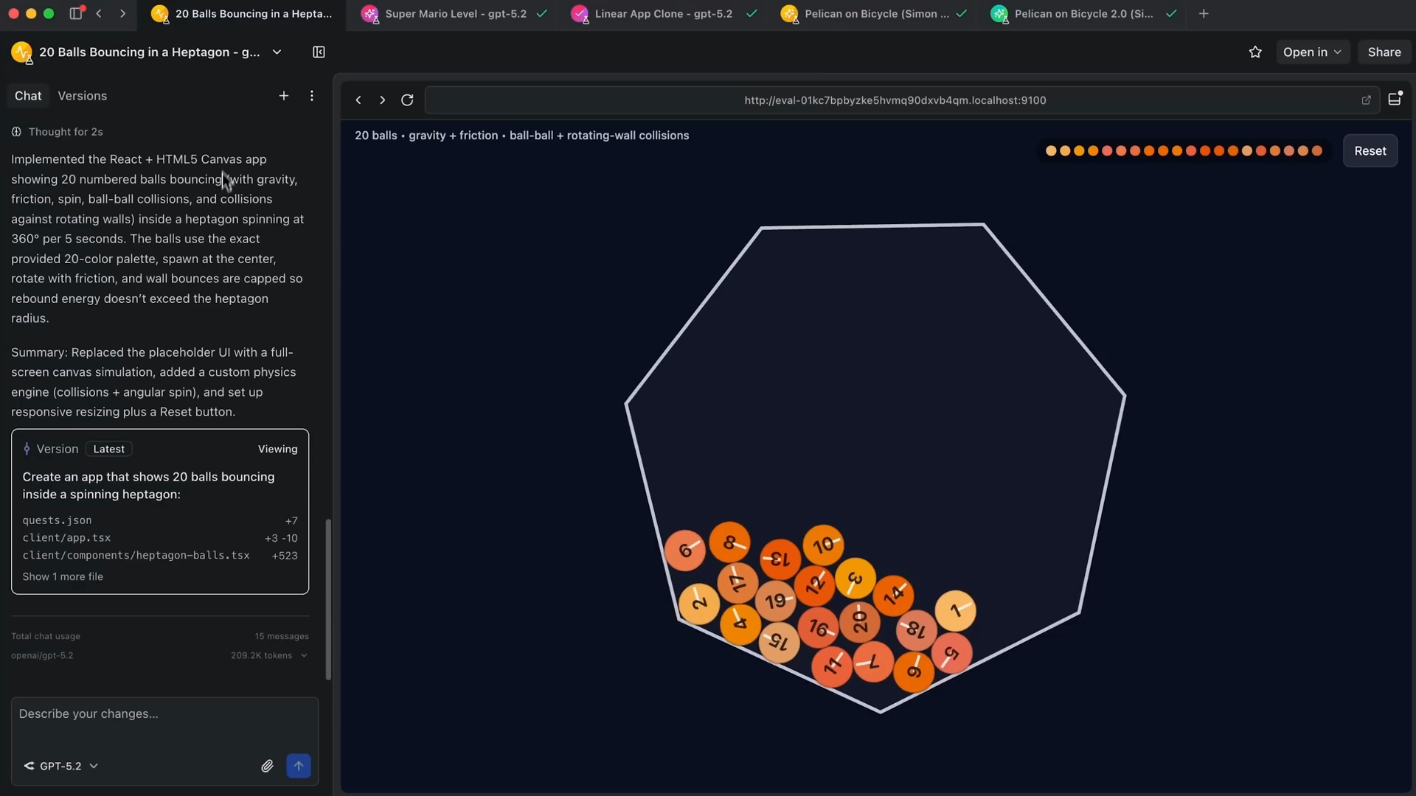Screen dimensions: 1416x796
Task: Click the Viewing label on version card
Action: (277, 449)
